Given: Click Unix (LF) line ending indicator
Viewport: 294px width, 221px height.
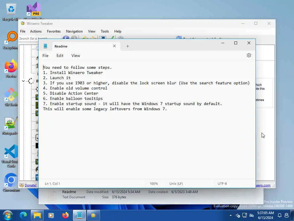Looking at the screenshot, I should tap(176, 184).
